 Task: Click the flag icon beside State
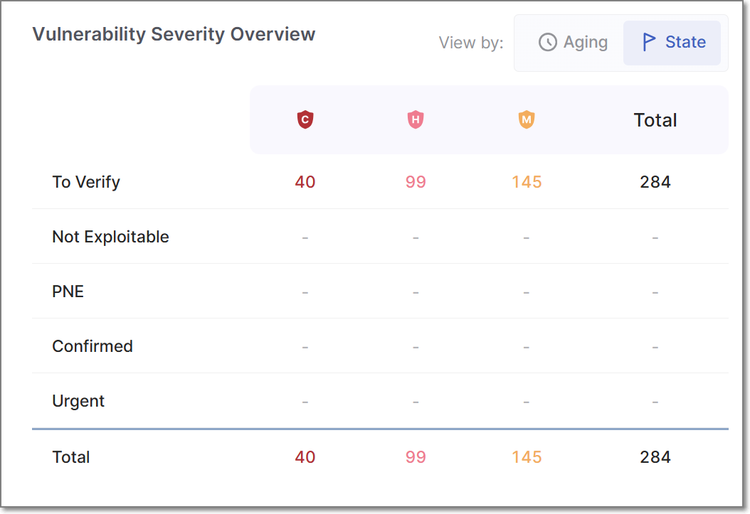coord(649,43)
